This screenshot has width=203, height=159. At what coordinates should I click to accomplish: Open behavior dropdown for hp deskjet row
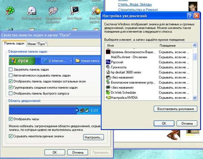point(174,72)
